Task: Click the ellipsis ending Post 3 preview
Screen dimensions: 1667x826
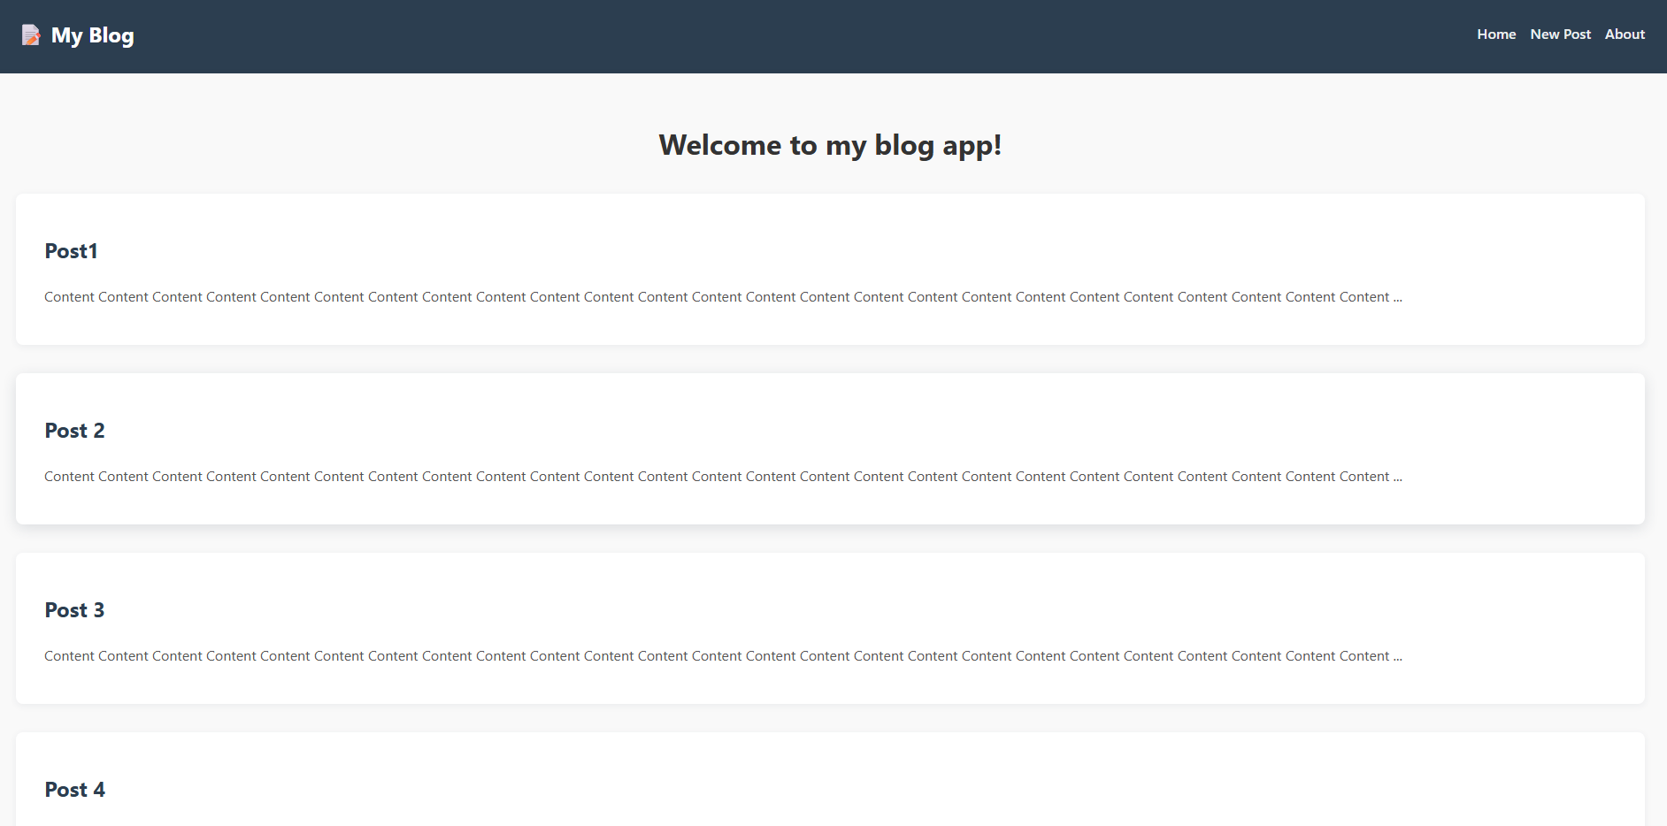Action: [1398, 657]
